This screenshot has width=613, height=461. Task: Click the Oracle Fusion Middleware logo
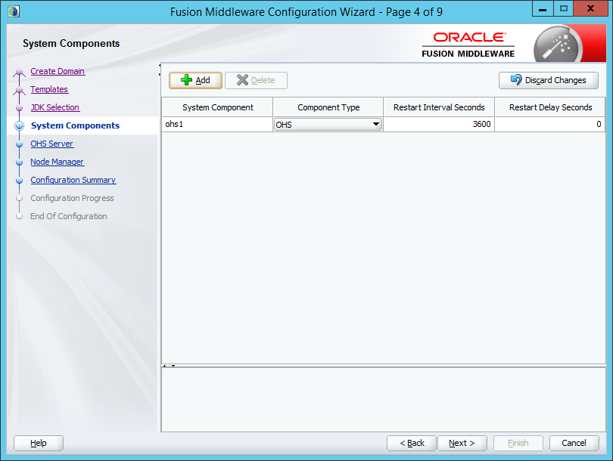468,45
